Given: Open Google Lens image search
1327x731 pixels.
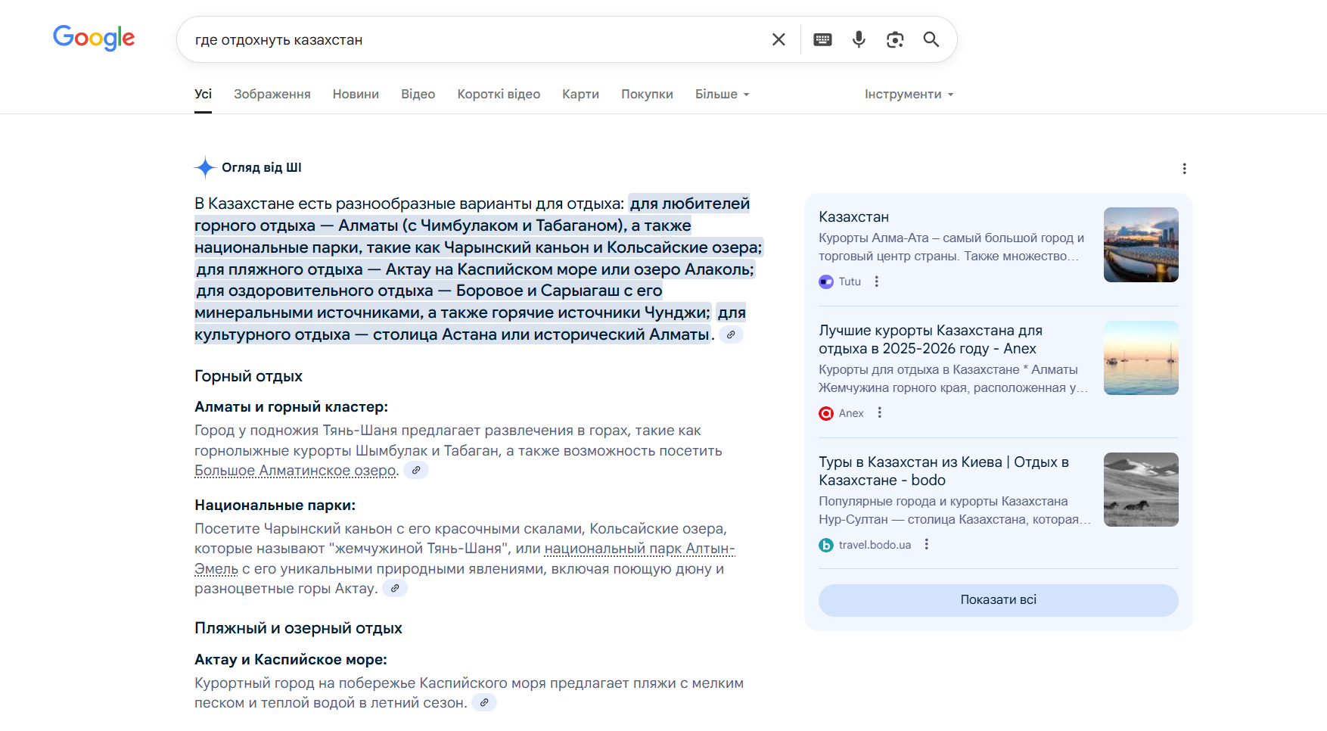Looking at the screenshot, I should point(895,39).
